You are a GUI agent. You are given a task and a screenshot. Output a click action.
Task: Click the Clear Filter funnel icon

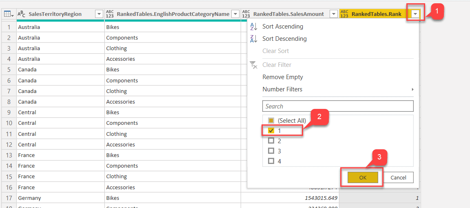[x=253, y=65]
